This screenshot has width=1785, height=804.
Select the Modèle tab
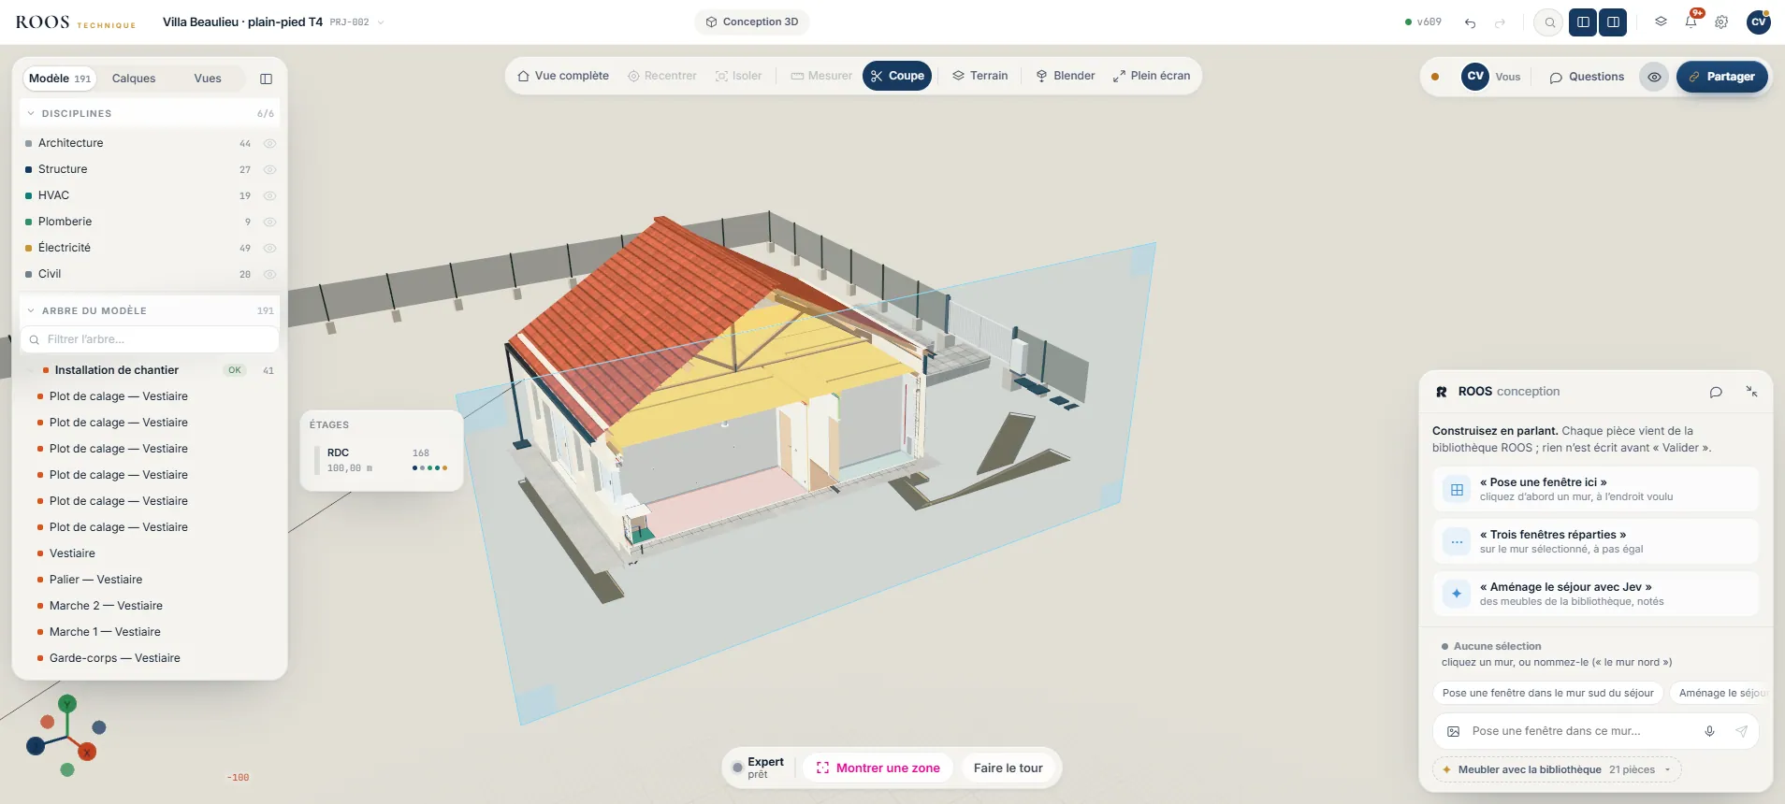[x=60, y=79]
